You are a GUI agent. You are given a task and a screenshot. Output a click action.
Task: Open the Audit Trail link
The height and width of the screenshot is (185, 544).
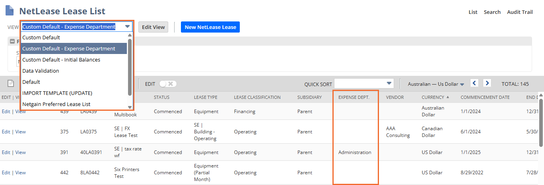point(519,12)
